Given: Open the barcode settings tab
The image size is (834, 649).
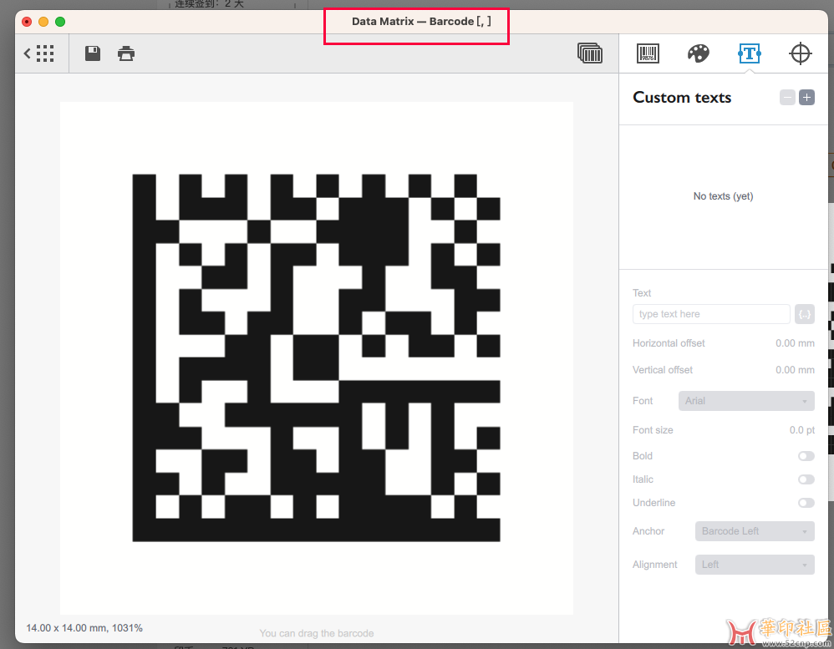Looking at the screenshot, I should tap(648, 53).
